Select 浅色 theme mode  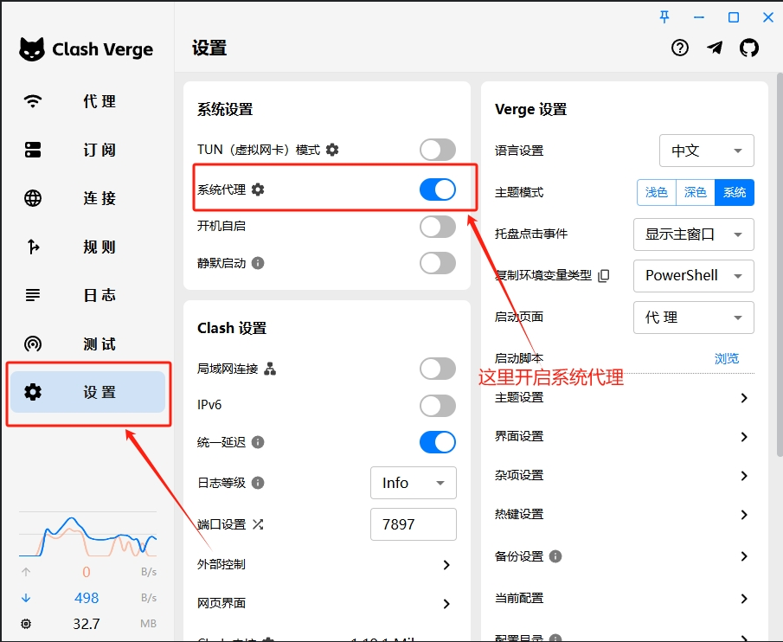pos(656,192)
